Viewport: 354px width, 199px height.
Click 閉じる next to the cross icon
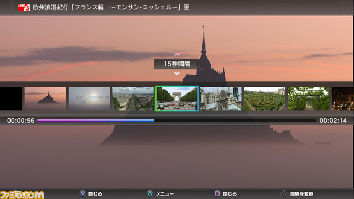pos(95,194)
